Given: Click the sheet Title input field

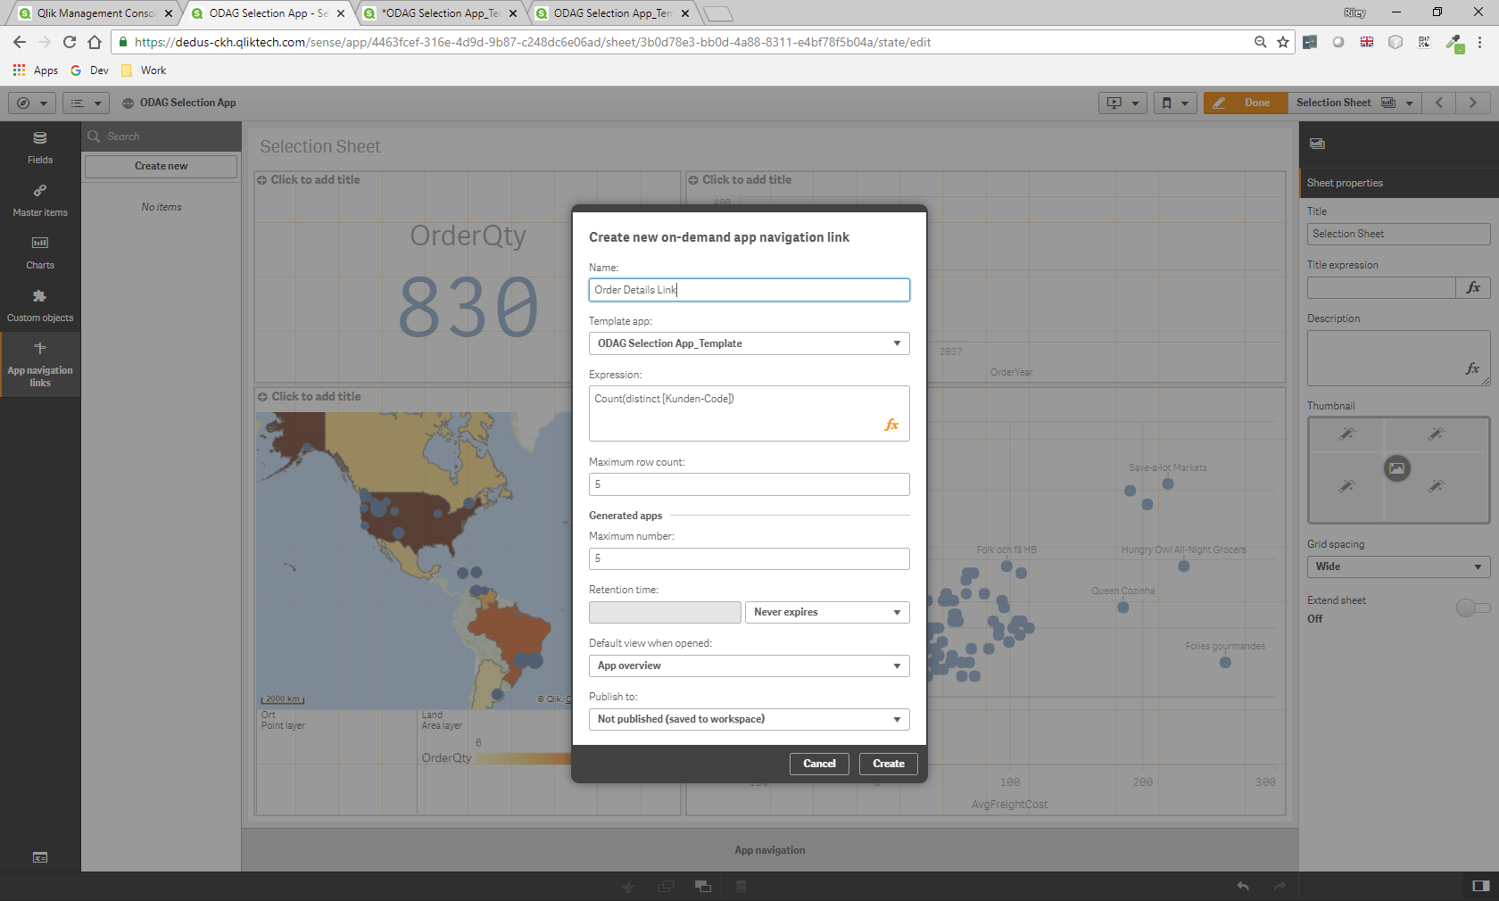Looking at the screenshot, I should (1399, 234).
